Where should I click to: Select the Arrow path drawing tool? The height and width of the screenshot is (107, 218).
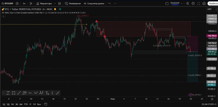coord(36,93)
